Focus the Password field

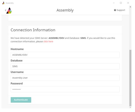tap(65, 89)
